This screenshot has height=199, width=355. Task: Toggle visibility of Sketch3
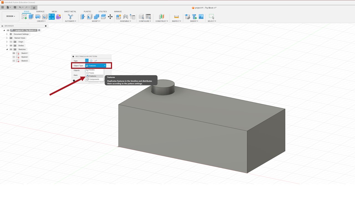click(x=14, y=61)
